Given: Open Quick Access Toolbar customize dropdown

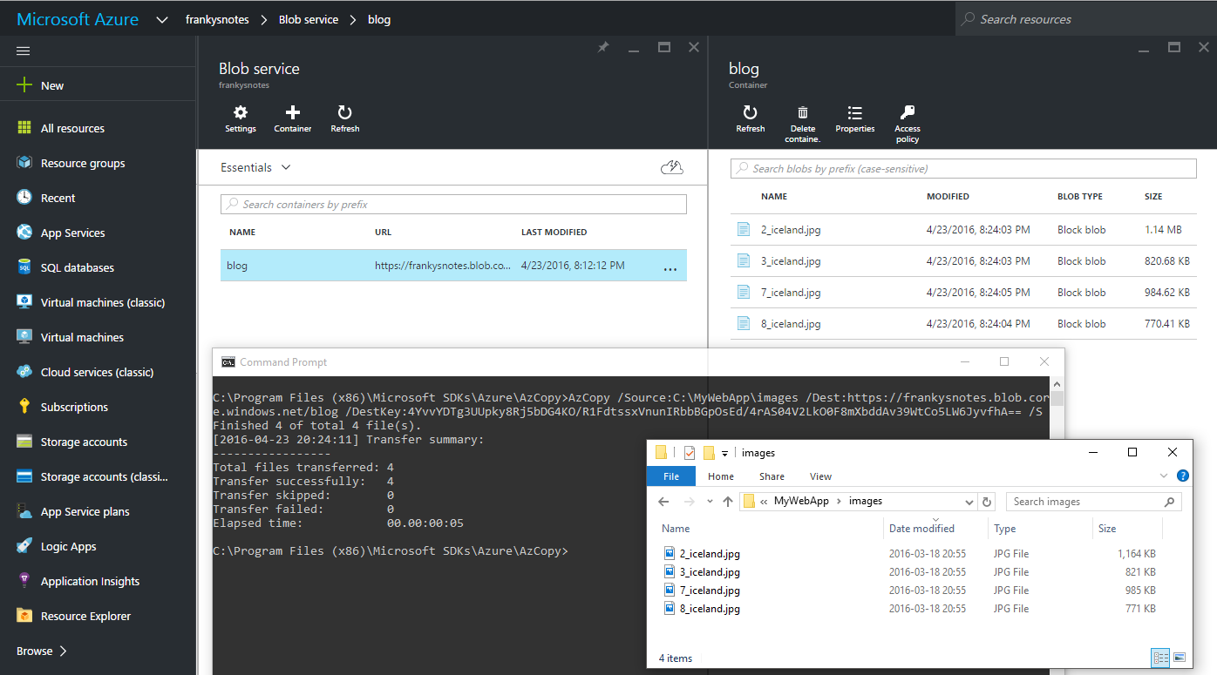Looking at the screenshot, I should coord(724,453).
